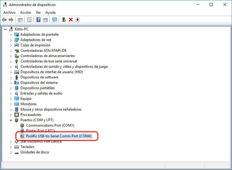
Task: Maximize the Administrador de dispositivos window
Action: point(211,4)
